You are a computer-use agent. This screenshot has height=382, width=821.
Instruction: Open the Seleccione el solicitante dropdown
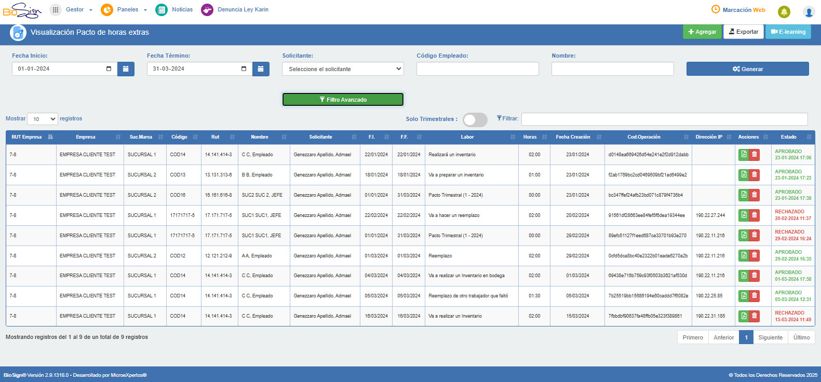click(343, 69)
